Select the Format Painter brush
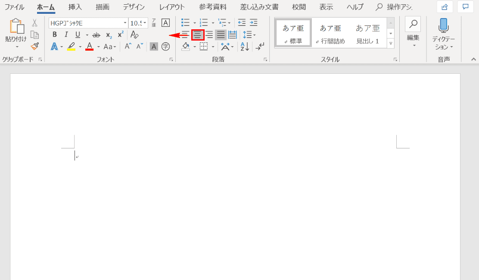 coord(34,47)
